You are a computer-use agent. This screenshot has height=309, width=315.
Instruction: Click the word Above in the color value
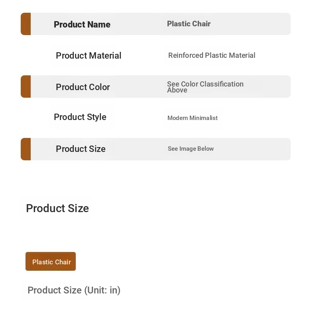coord(177,91)
